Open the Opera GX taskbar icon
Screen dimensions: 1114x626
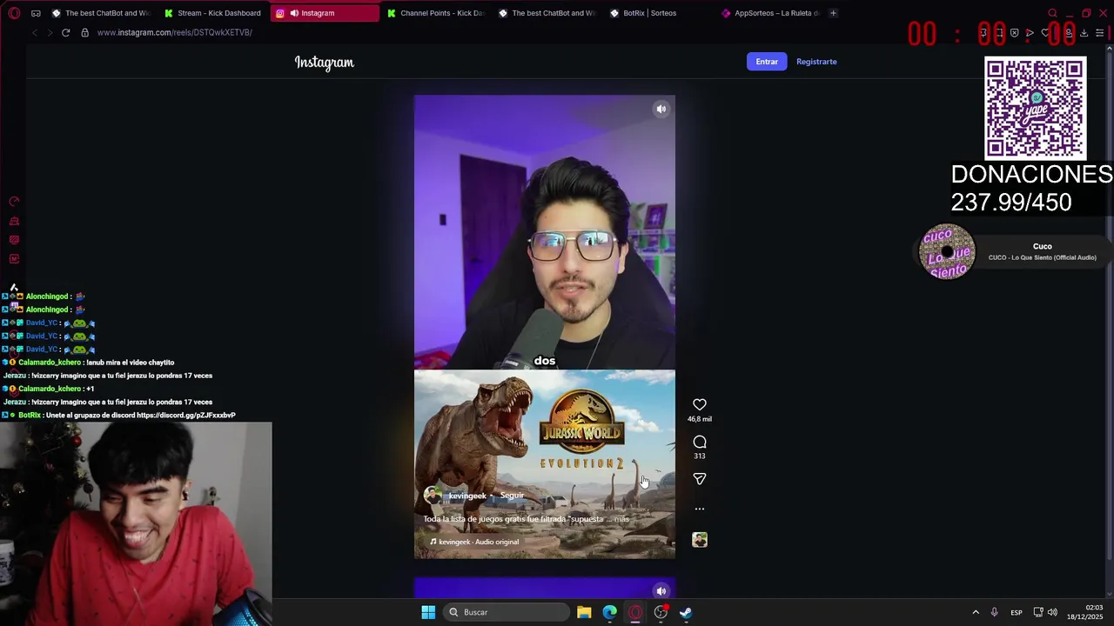pos(635,612)
